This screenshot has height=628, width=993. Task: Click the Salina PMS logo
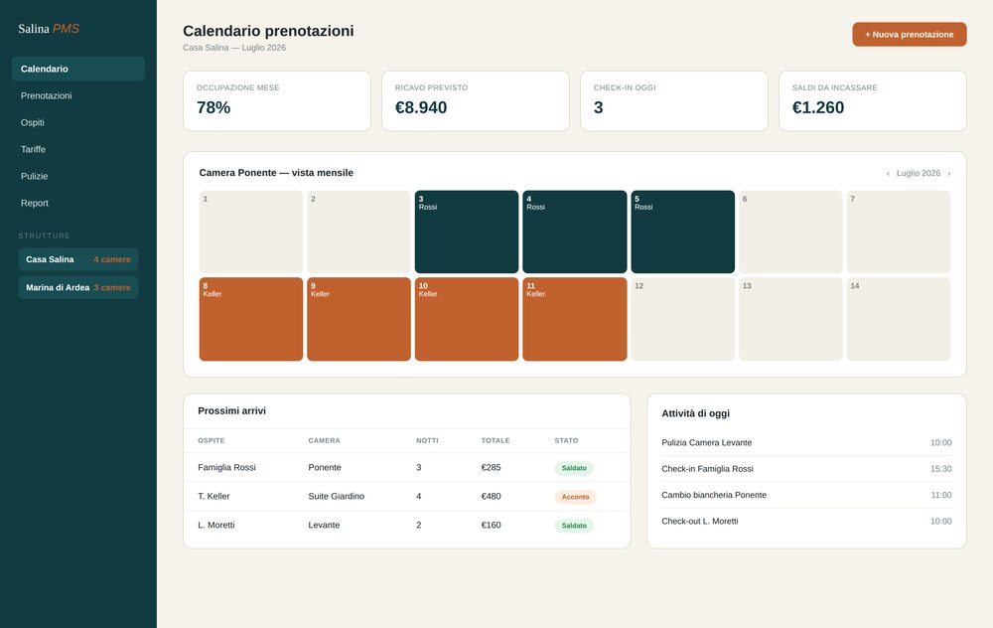pos(49,29)
